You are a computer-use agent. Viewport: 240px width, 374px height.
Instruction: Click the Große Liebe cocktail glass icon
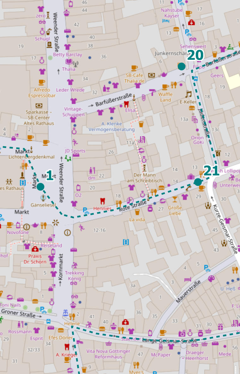click(175, 199)
